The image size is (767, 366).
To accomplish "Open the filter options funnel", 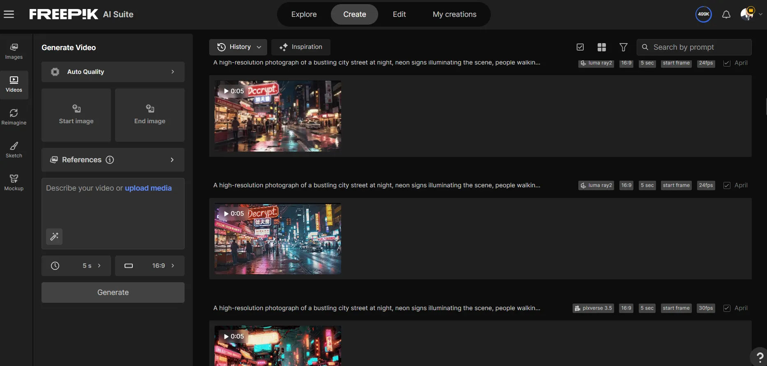I will click(624, 47).
